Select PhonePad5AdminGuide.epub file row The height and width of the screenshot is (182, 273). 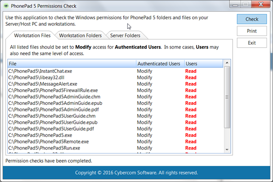[x=115, y=103]
